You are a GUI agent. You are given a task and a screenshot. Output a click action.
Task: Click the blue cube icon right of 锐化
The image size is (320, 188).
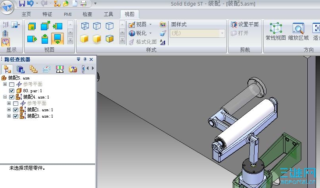(x=163, y=33)
